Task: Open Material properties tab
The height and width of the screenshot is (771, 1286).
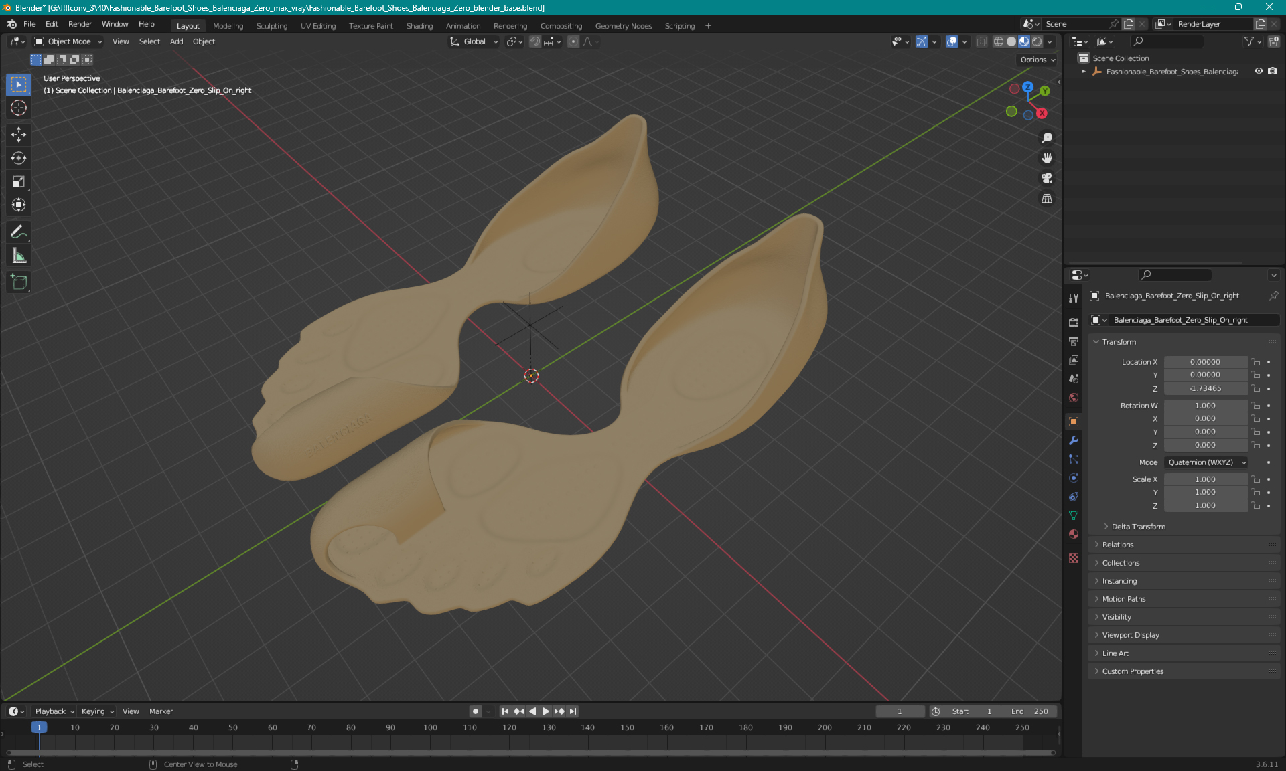Action: (1074, 534)
